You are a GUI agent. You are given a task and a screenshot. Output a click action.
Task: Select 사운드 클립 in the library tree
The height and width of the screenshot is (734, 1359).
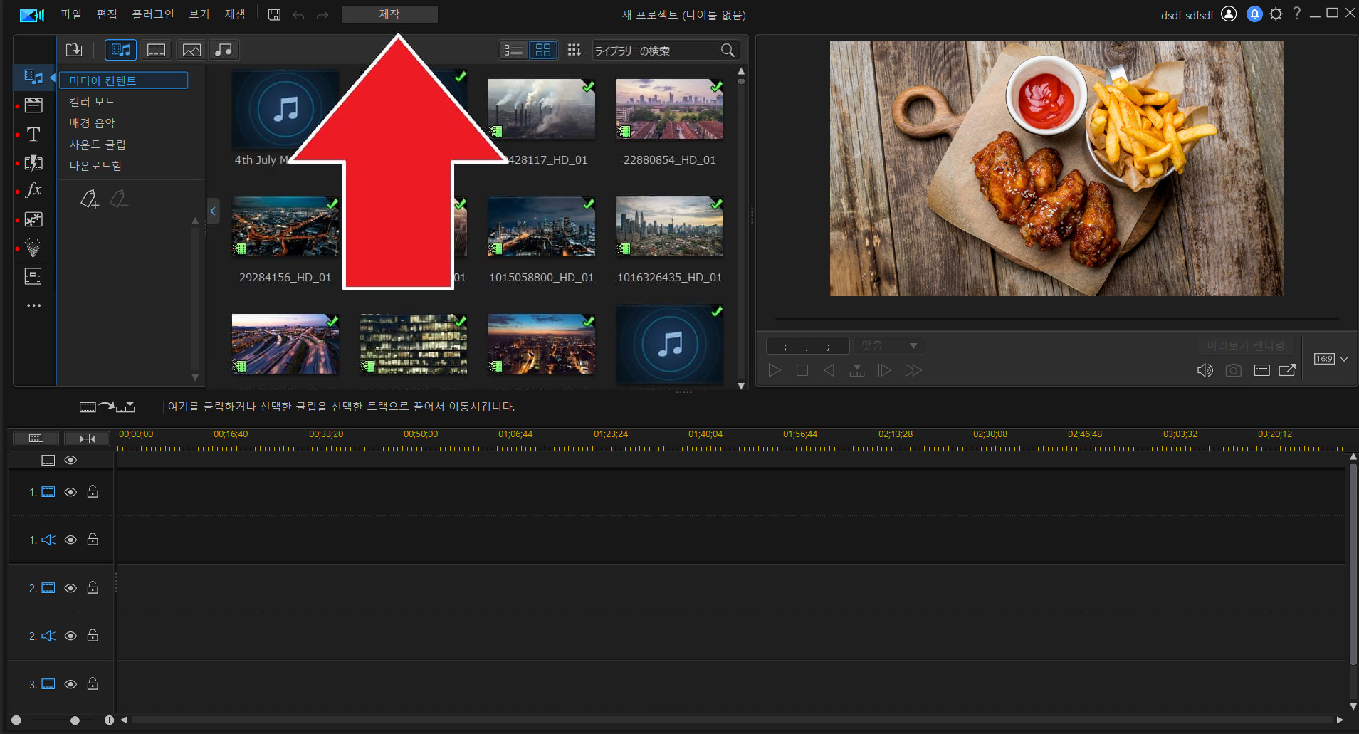tap(98, 145)
